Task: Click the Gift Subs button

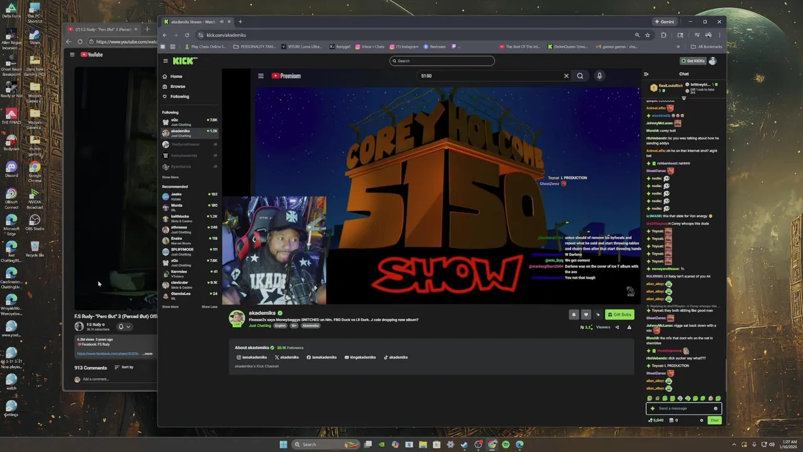Action: click(620, 315)
